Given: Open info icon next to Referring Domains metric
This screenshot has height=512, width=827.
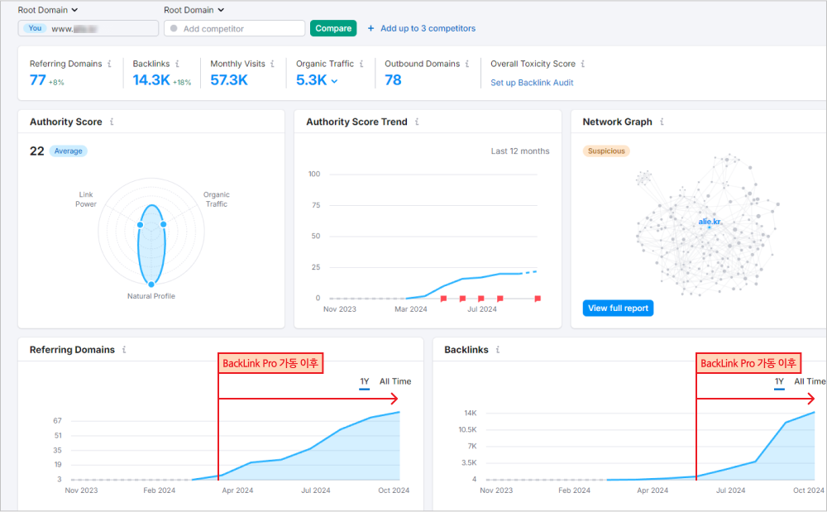Looking at the screenshot, I should 110,64.
